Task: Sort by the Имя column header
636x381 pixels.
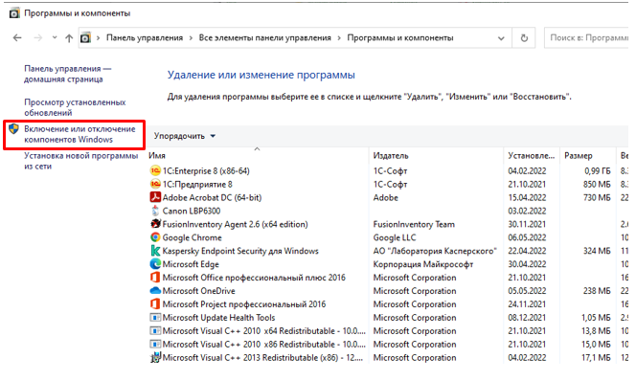Action: click(x=157, y=156)
